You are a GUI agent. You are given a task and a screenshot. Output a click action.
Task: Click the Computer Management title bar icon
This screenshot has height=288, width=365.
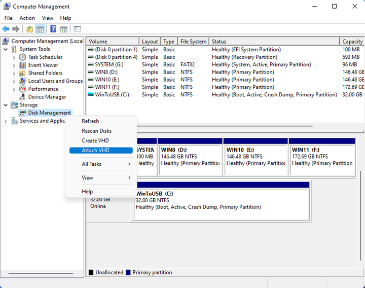coord(7,6)
